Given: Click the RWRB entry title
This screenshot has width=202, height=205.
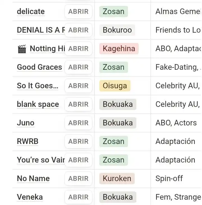Looking at the screenshot, I should click(x=27, y=141).
